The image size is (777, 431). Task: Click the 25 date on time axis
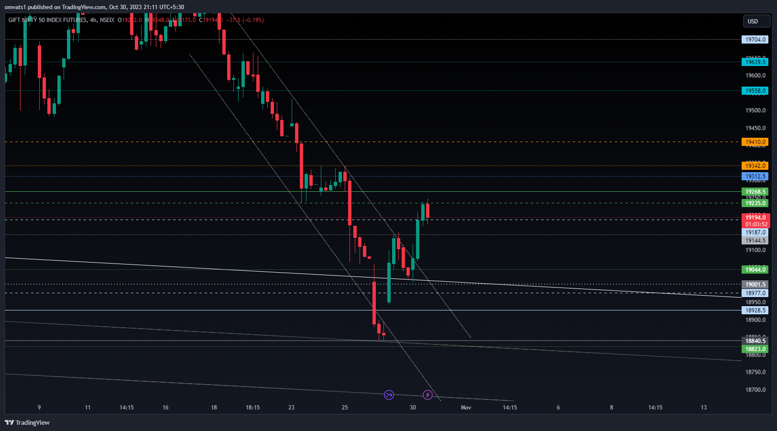pyautogui.click(x=345, y=408)
